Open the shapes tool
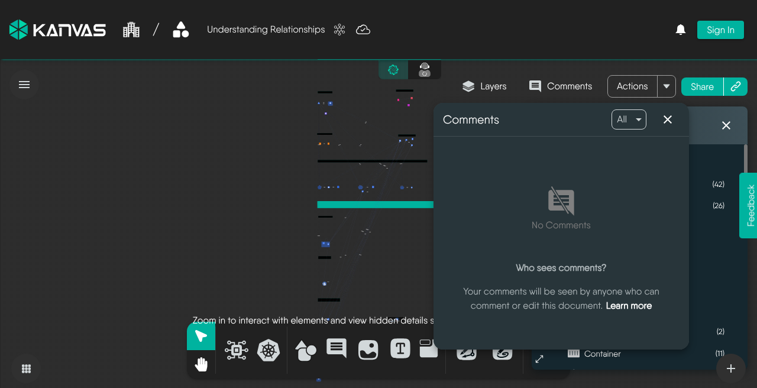 [305, 350]
